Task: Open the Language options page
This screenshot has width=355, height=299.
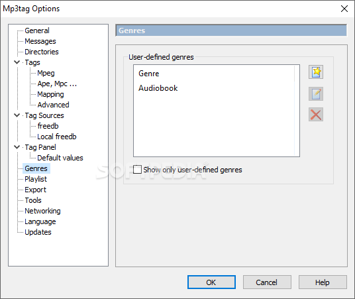Action: (40, 221)
